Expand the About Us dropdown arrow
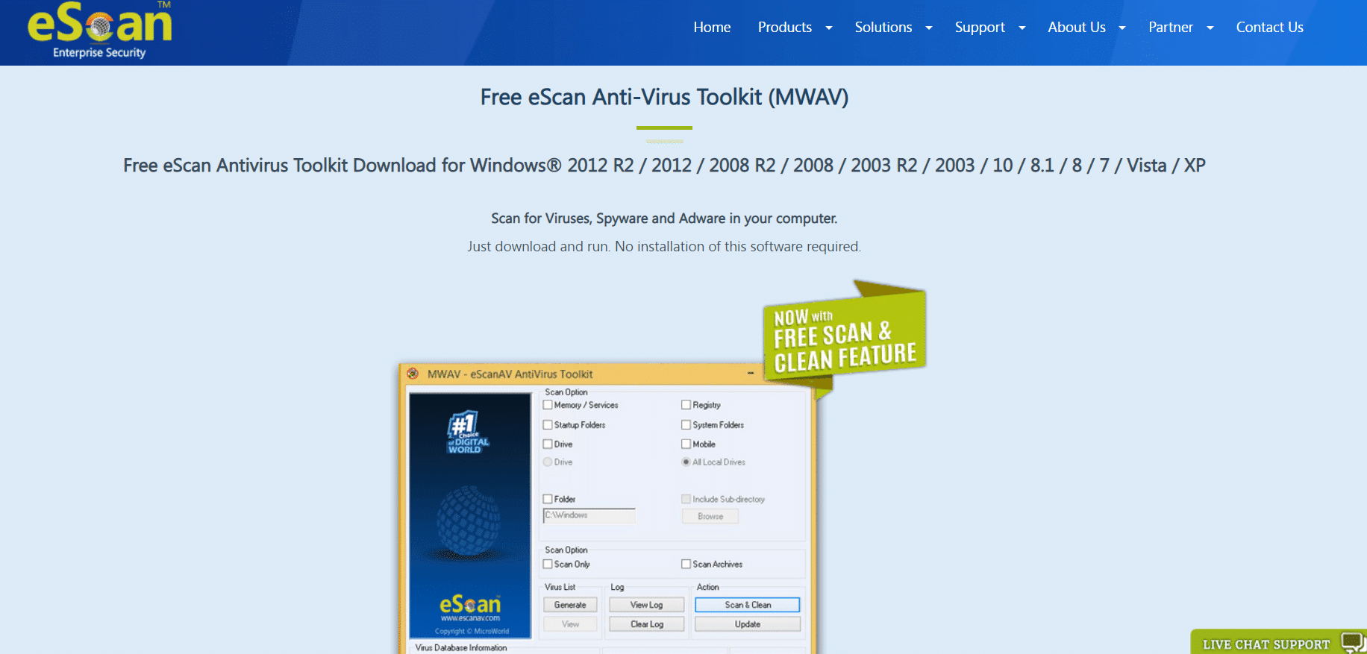 pos(1122,28)
